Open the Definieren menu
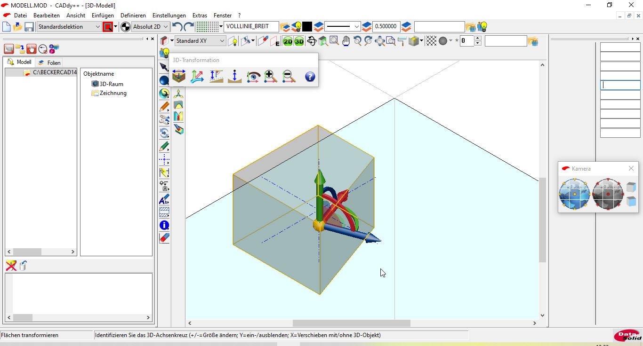This screenshot has height=346, width=643. (x=133, y=16)
